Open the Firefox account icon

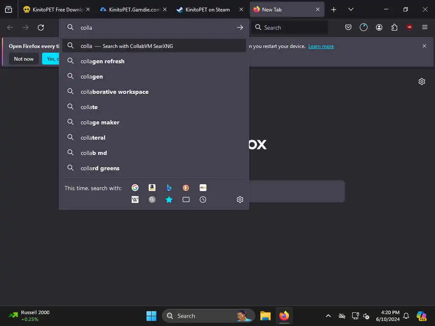click(x=379, y=27)
